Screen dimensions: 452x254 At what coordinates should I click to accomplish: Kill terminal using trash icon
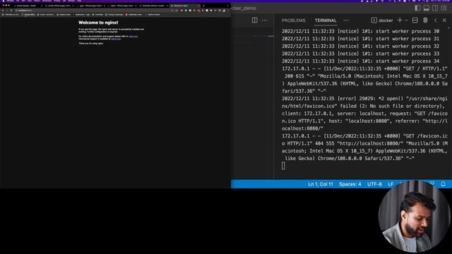point(425,20)
